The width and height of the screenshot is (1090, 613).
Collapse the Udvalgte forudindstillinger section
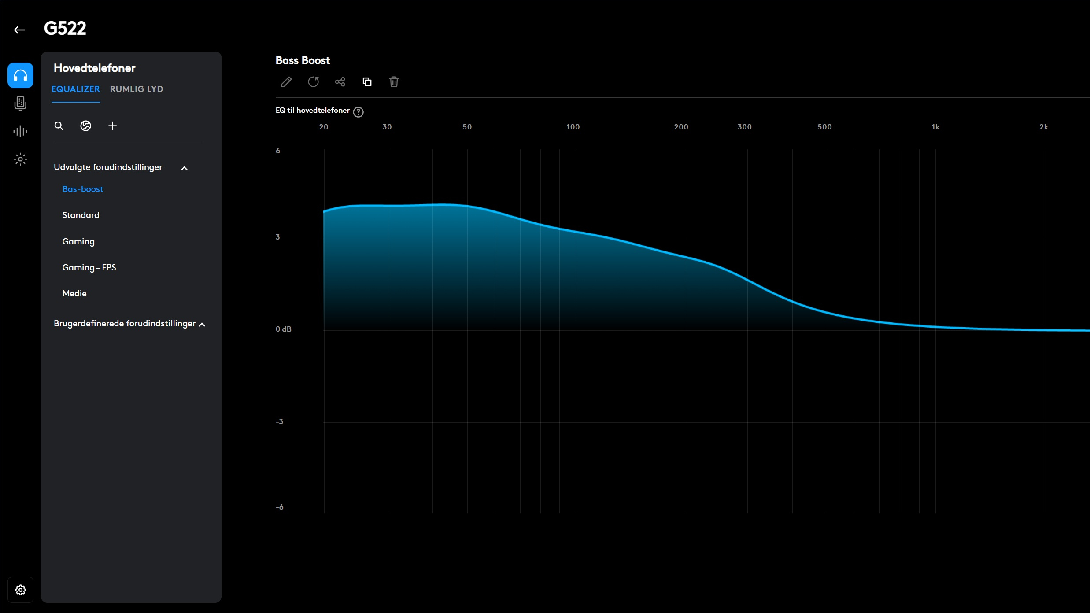point(184,168)
